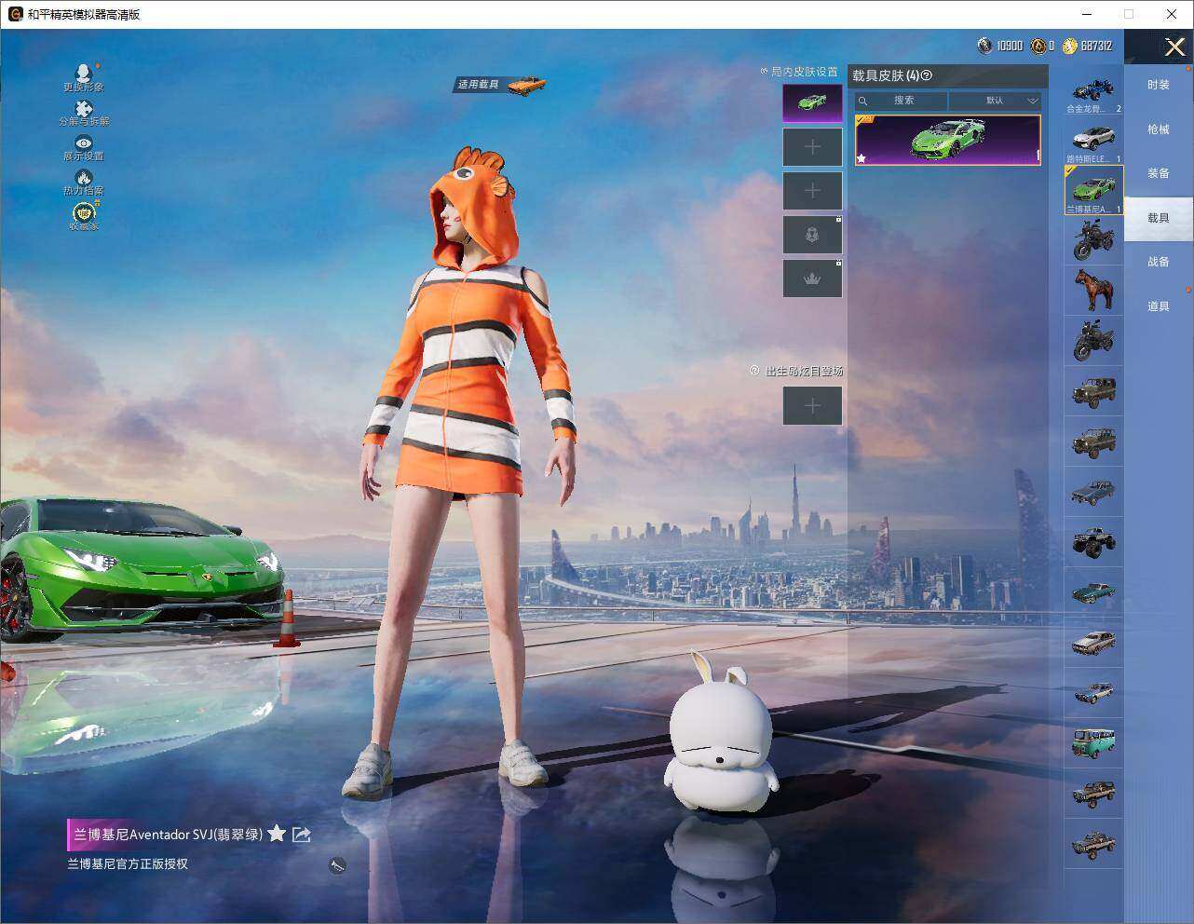Choose the brown horse mount
Image resolution: width=1194 pixels, height=924 pixels.
click(1093, 291)
